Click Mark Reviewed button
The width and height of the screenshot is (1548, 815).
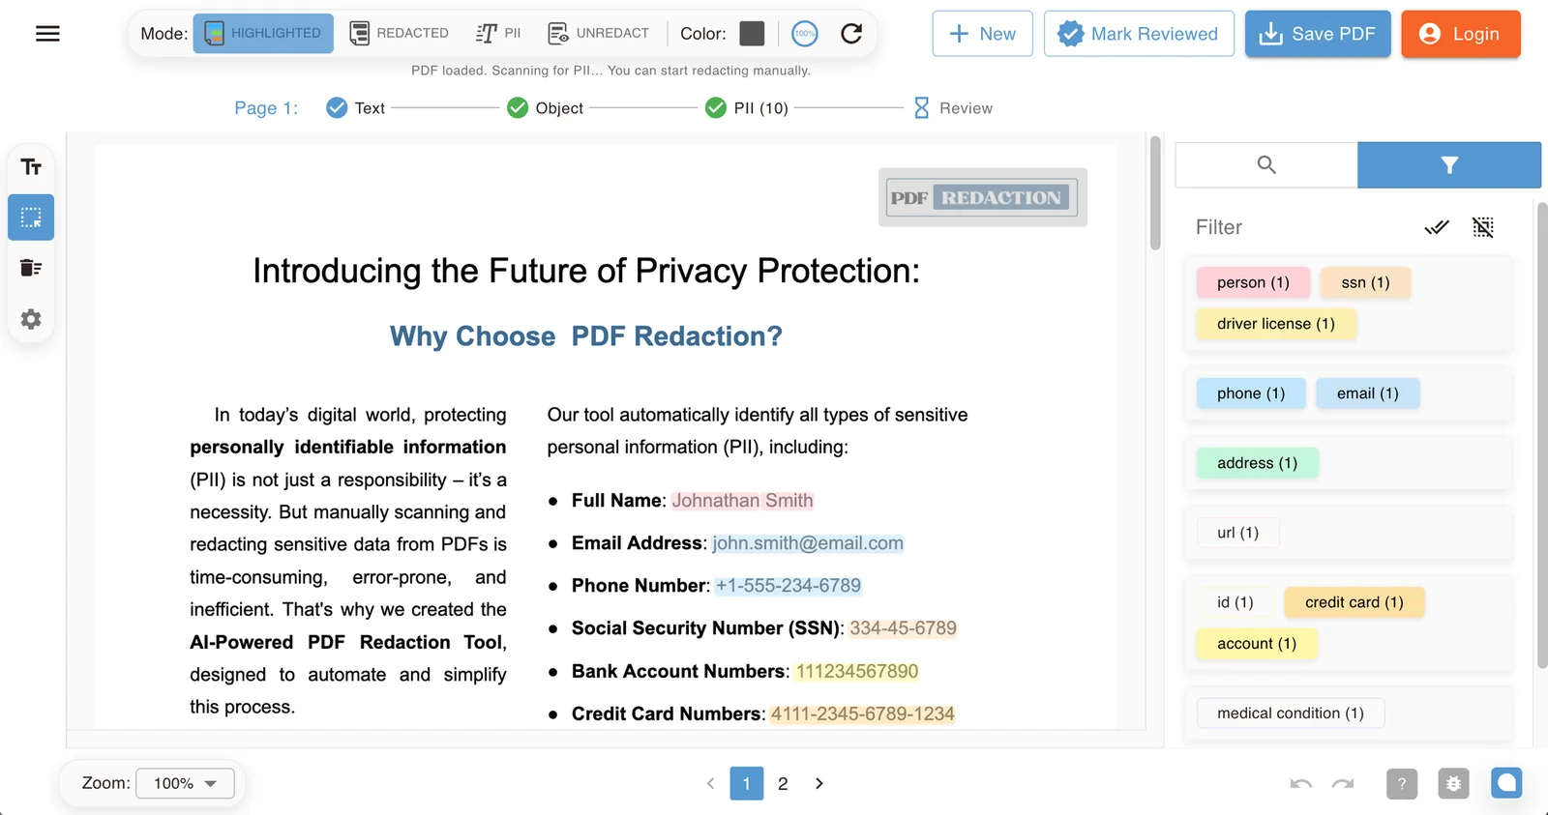(x=1139, y=34)
